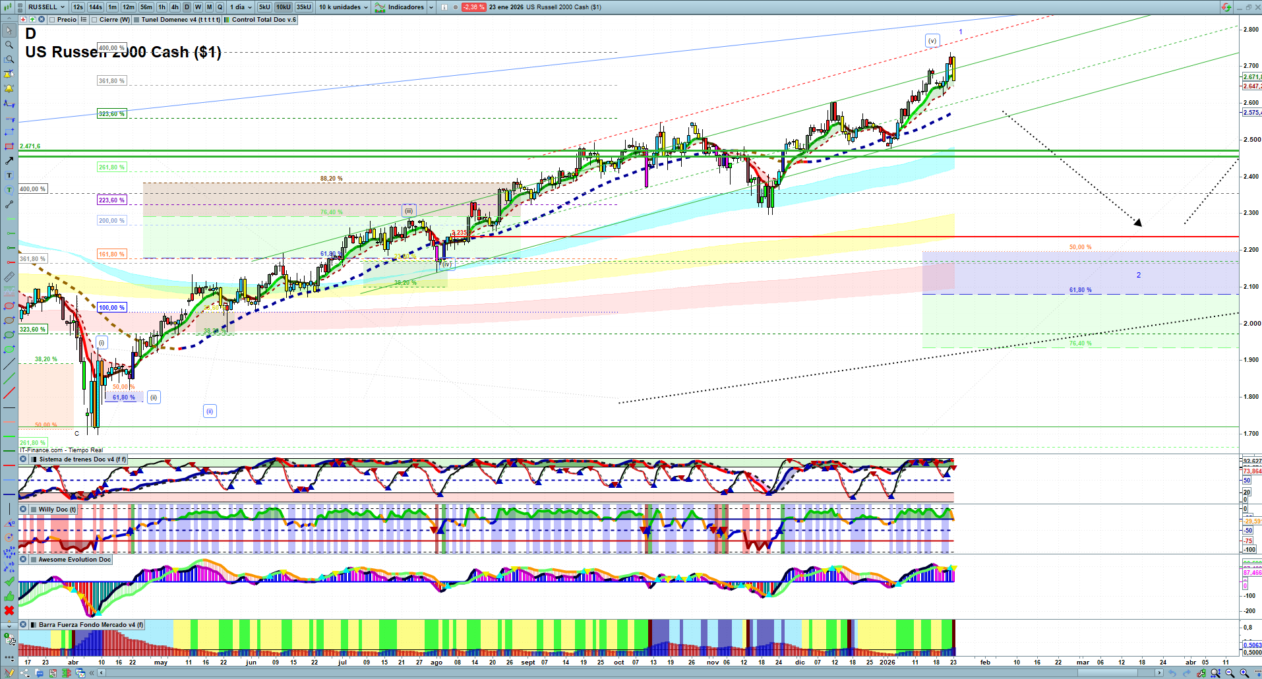Viewport: 1262px width, 679px height.
Task: Select the ruler measurement tool
Action: [x=9, y=277]
